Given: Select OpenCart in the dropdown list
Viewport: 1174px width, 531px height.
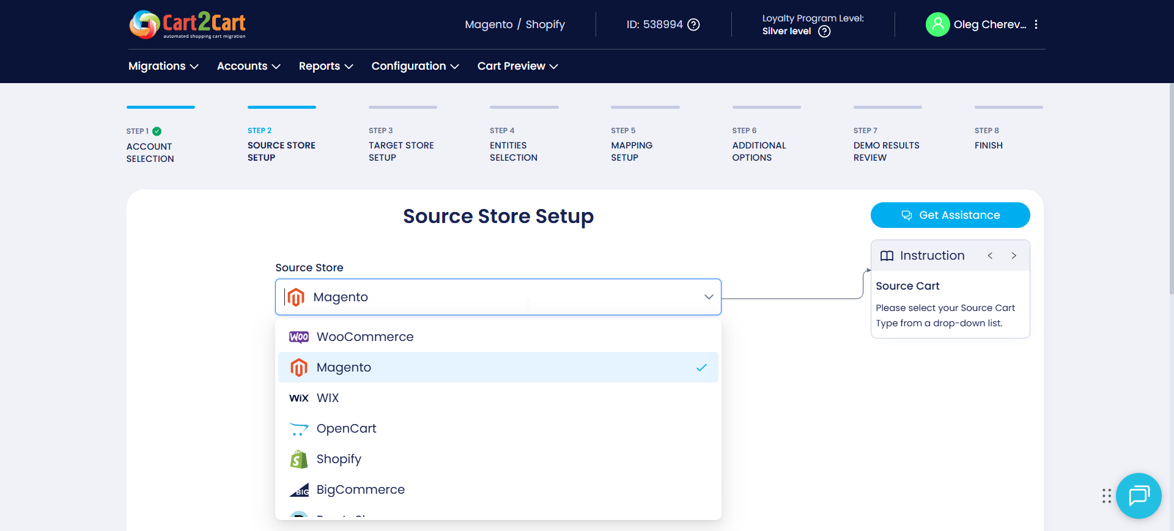Looking at the screenshot, I should tap(346, 428).
